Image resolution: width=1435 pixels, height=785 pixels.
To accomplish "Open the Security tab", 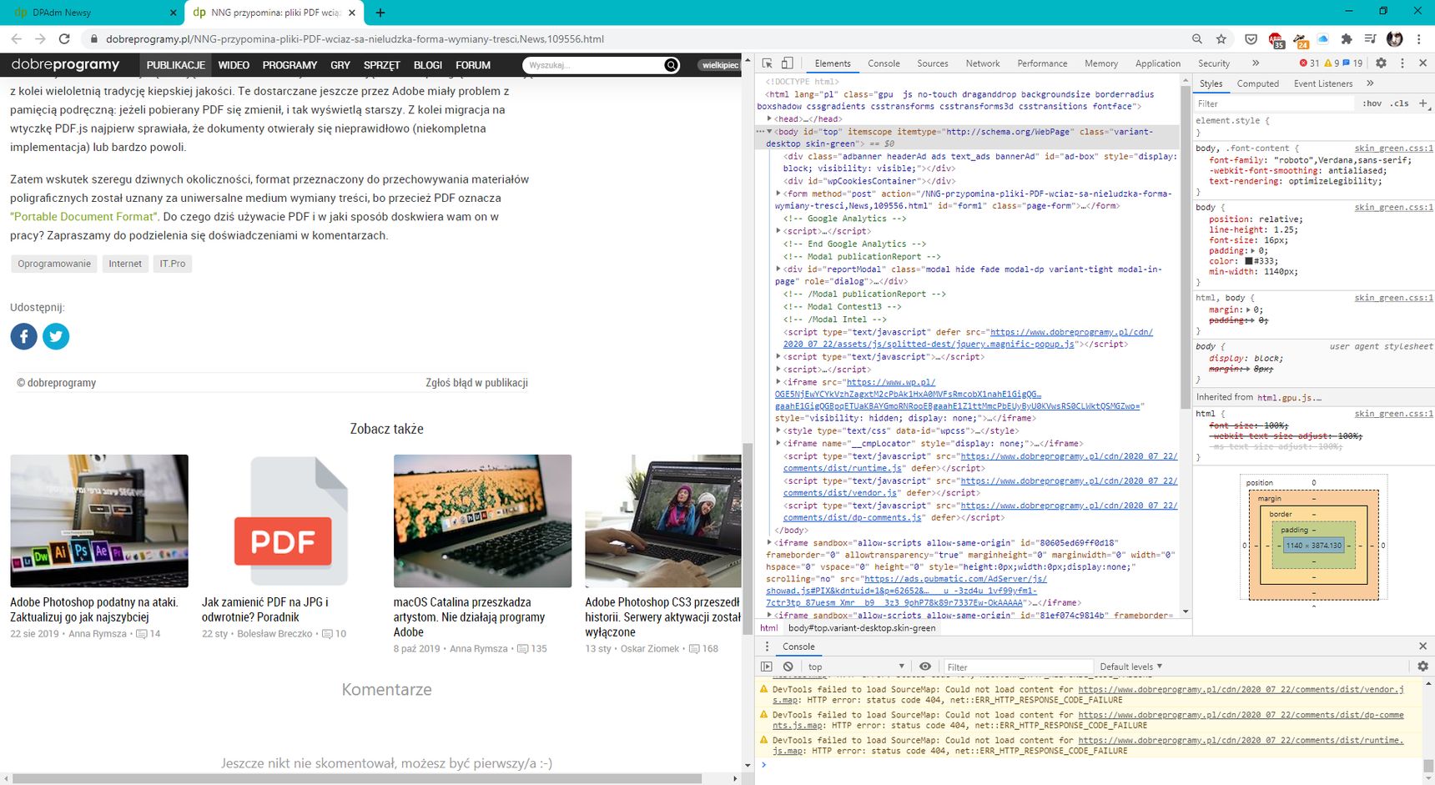I will pyautogui.click(x=1213, y=63).
